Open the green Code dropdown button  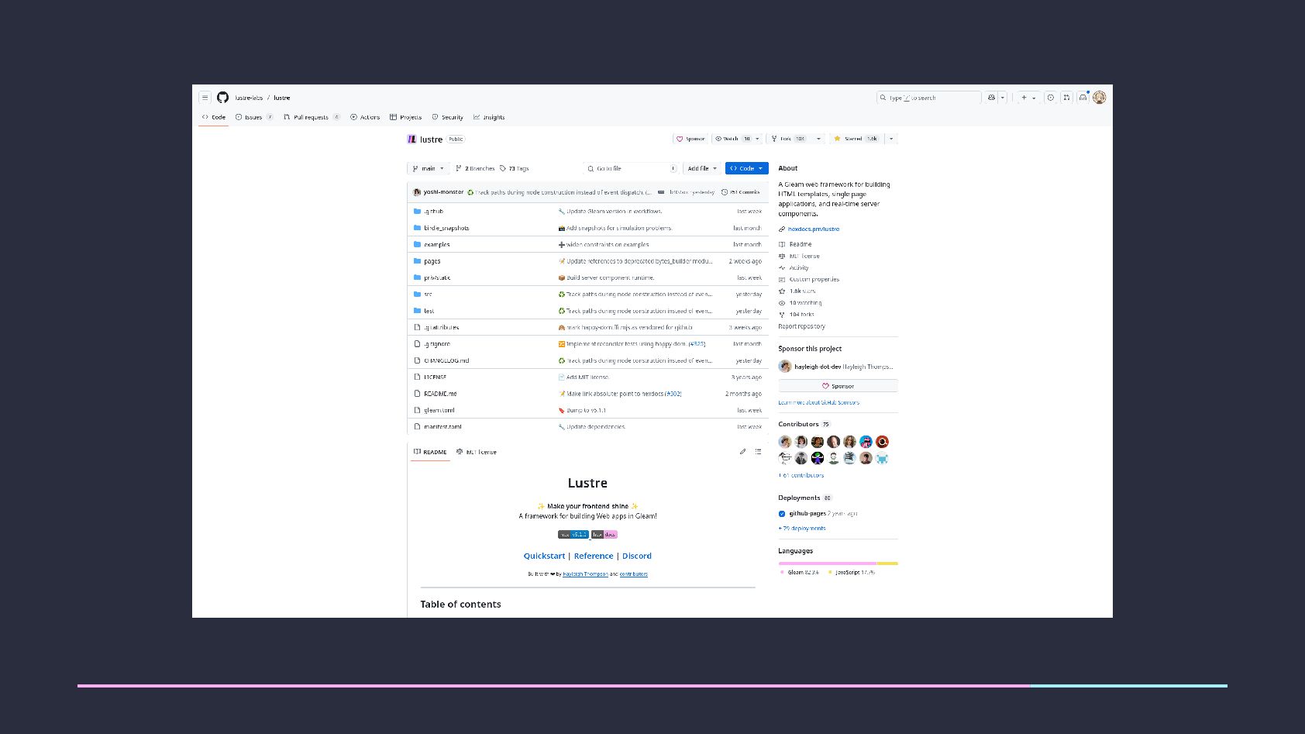pos(747,168)
